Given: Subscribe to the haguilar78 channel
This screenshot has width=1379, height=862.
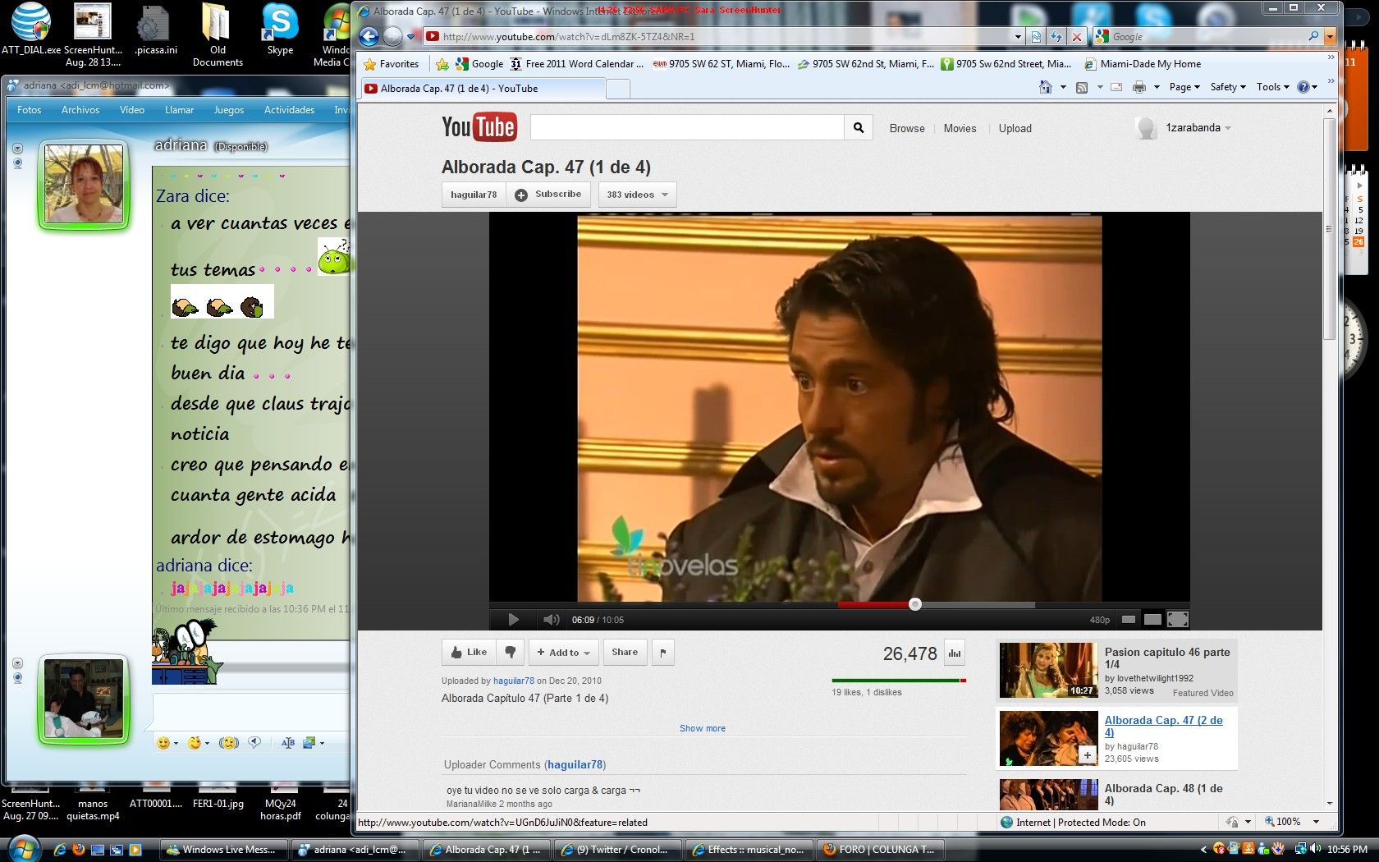Looking at the screenshot, I should [549, 195].
